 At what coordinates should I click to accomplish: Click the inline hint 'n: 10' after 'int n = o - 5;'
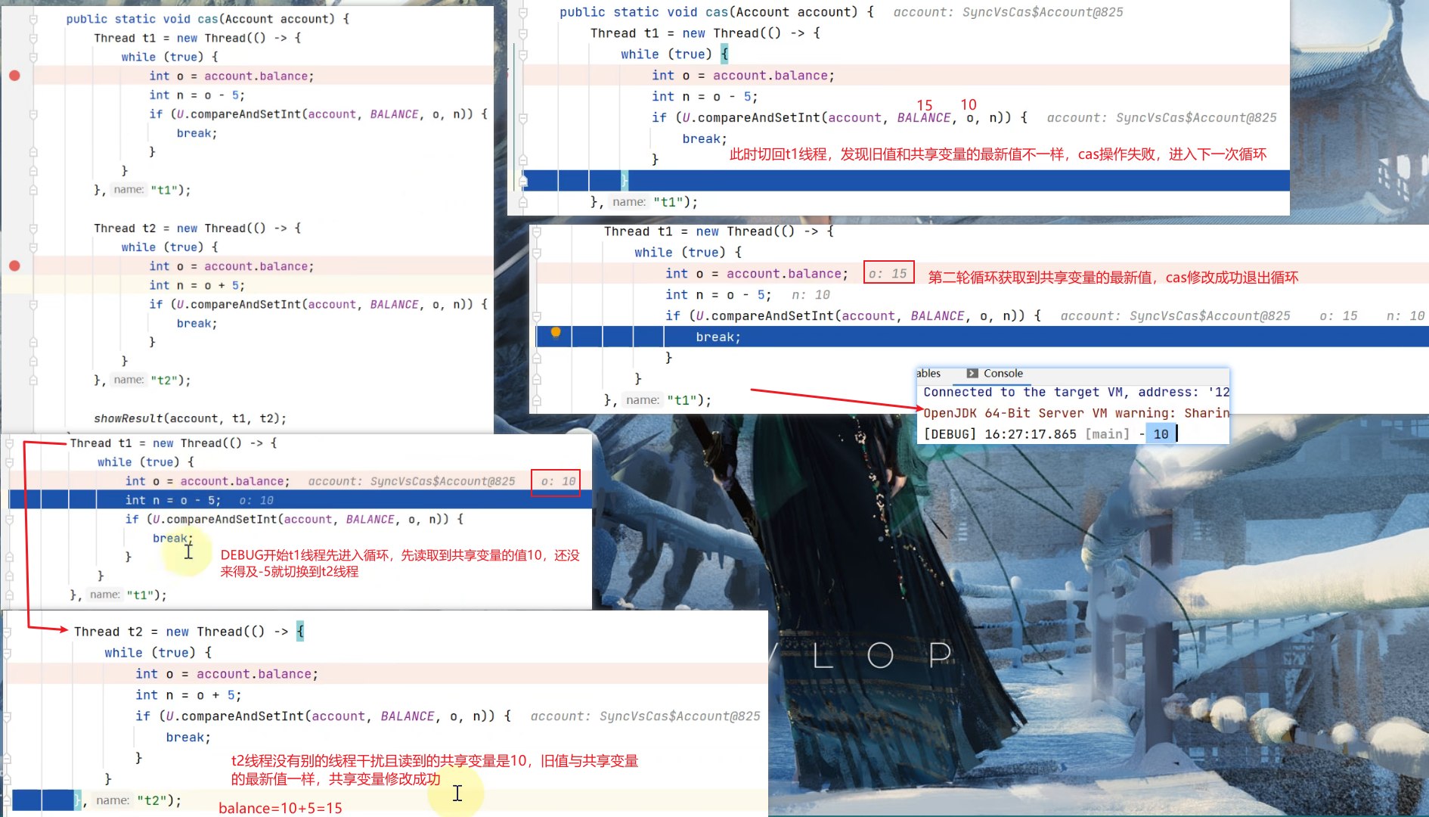click(811, 295)
